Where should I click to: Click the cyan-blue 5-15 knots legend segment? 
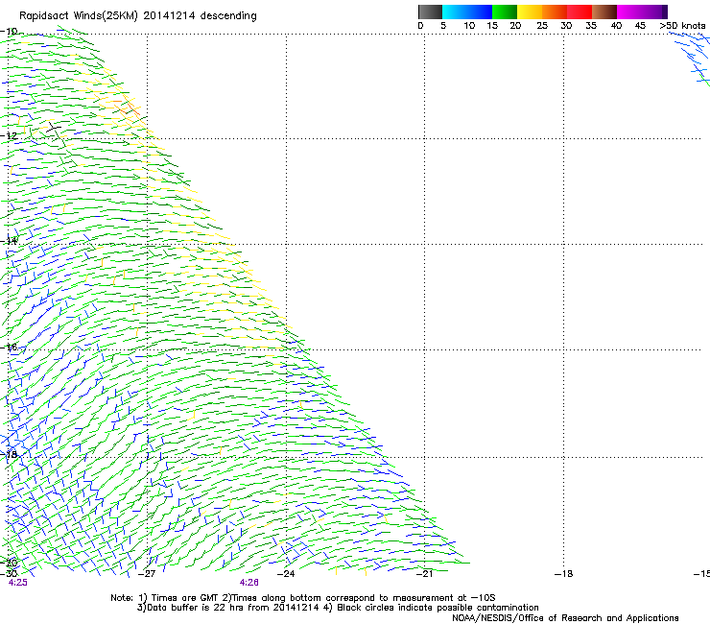467,12
